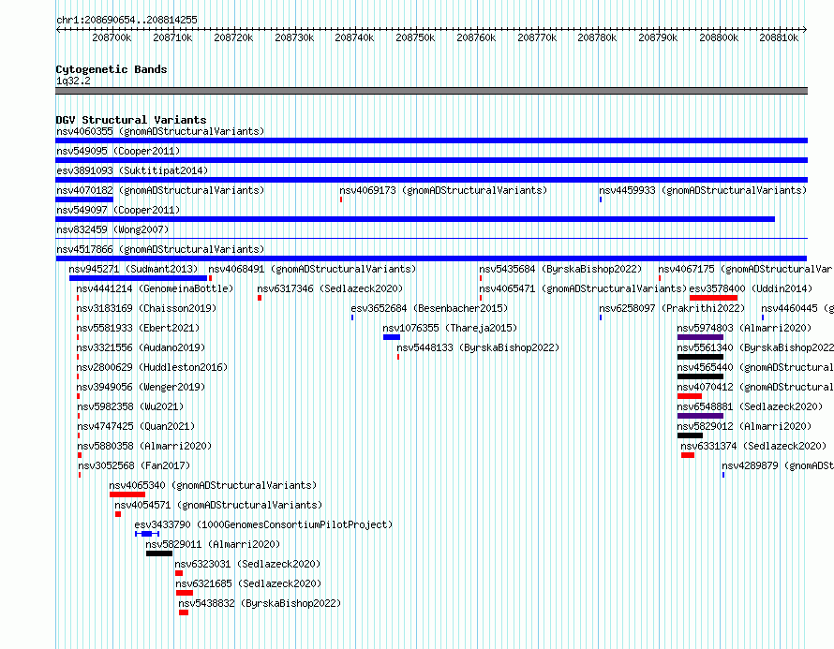
Task: Click the 208810k ruler position label
Action: 779,37
